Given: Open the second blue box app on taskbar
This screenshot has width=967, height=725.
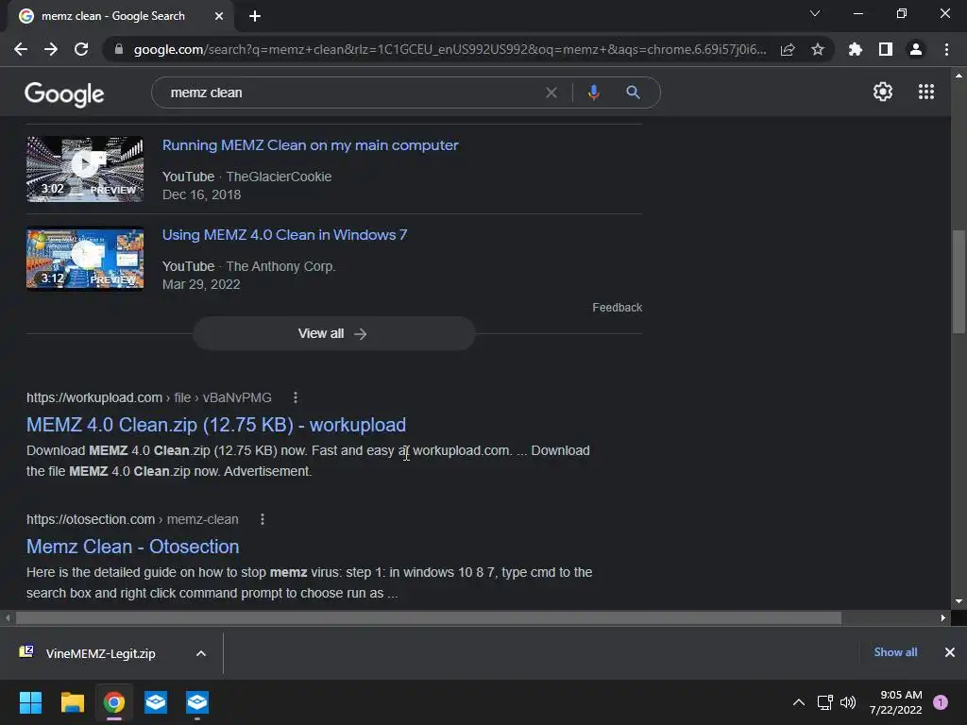Looking at the screenshot, I should 197,702.
